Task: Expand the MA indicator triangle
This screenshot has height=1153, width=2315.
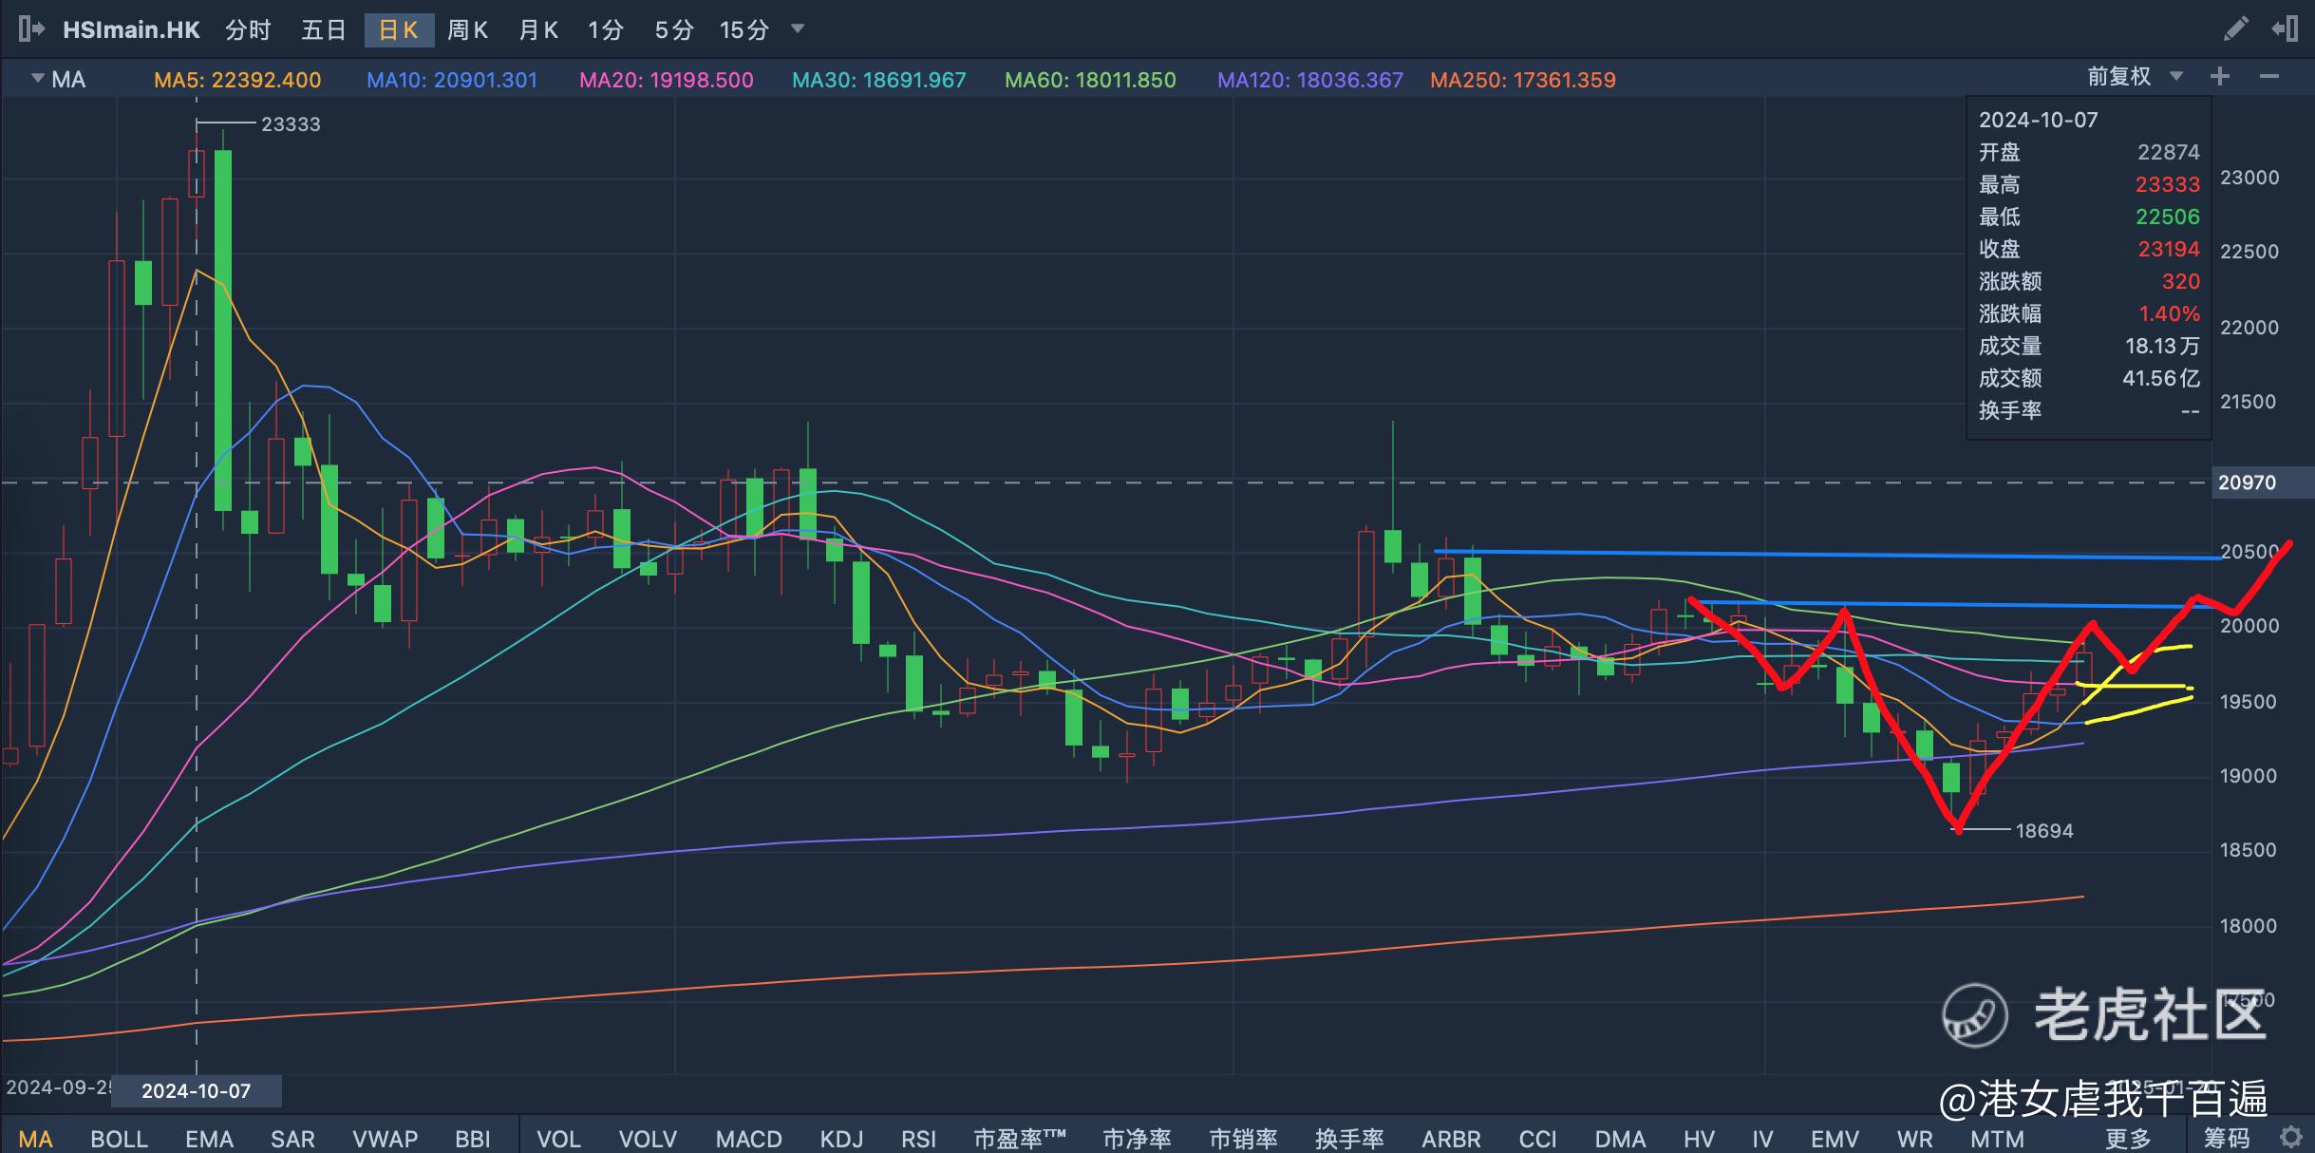Action: pyautogui.click(x=38, y=78)
